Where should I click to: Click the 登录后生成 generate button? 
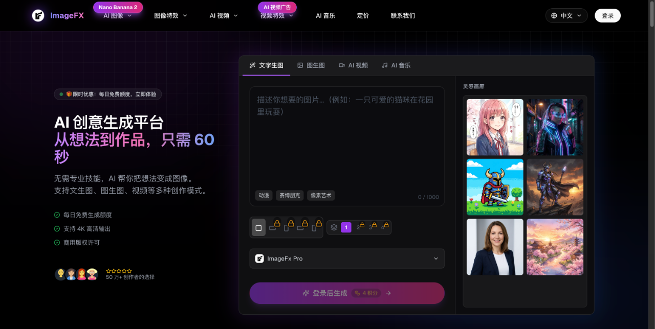(x=347, y=293)
